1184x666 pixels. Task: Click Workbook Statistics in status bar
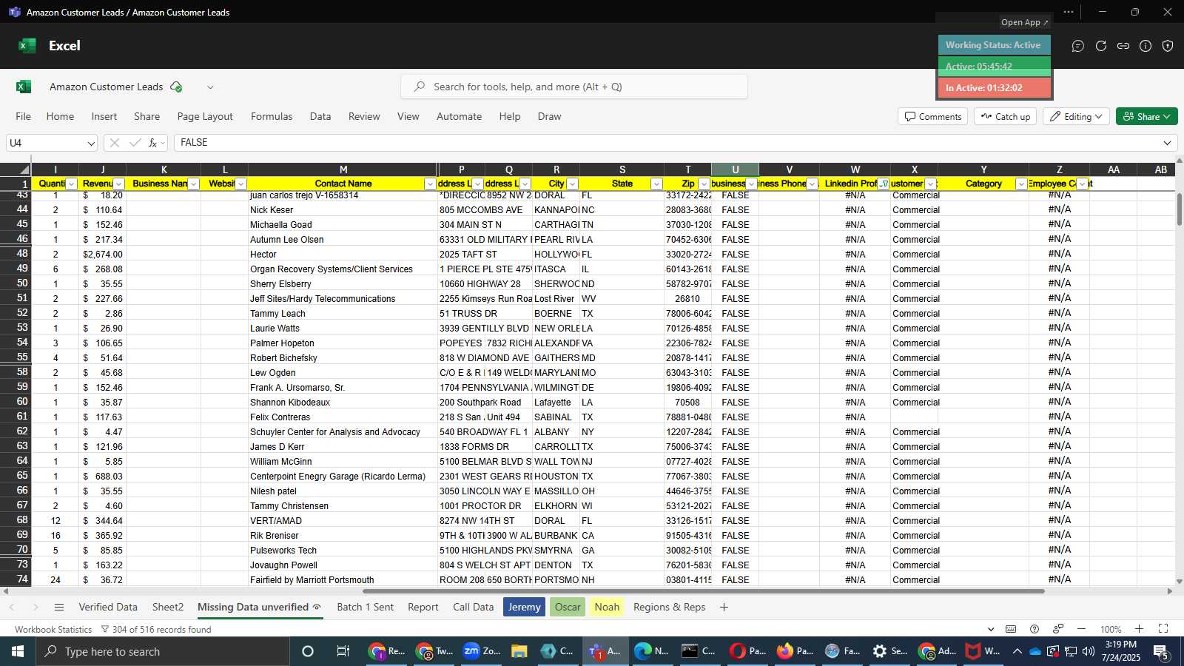point(53,630)
